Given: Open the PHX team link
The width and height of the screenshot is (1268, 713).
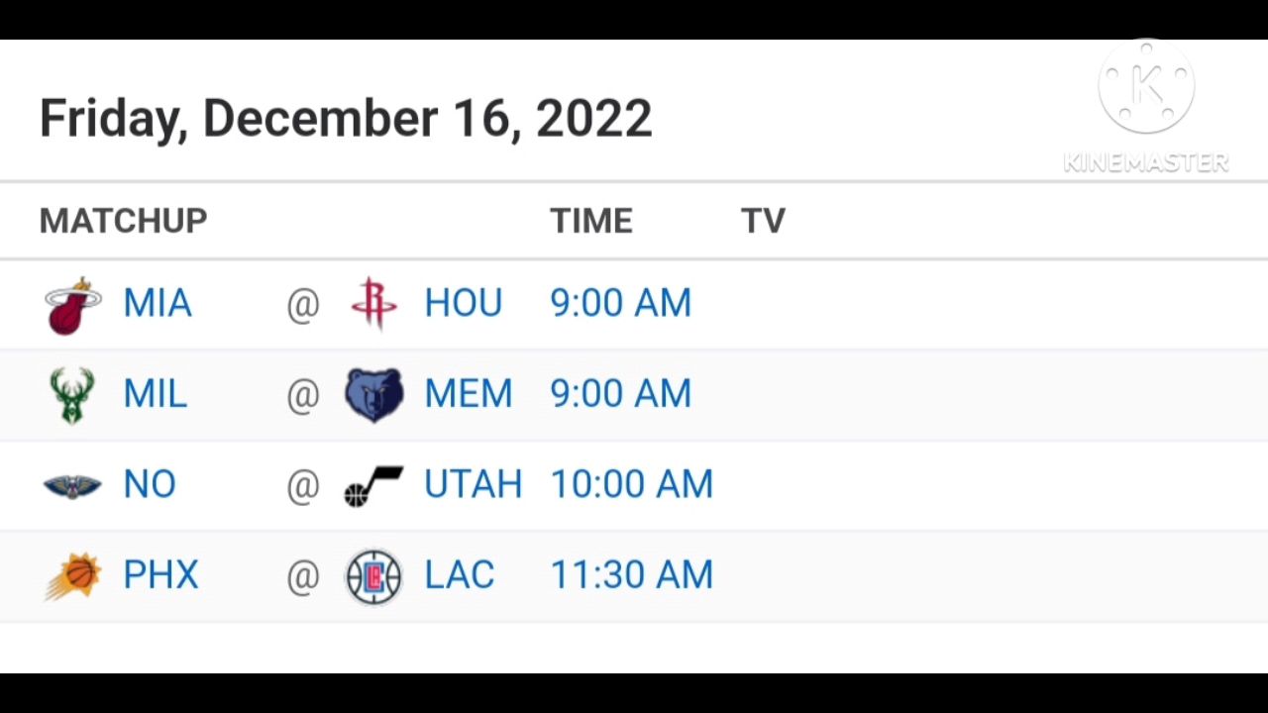Looking at the screenshot, I should pyautogui.click(x=160, y=575).
